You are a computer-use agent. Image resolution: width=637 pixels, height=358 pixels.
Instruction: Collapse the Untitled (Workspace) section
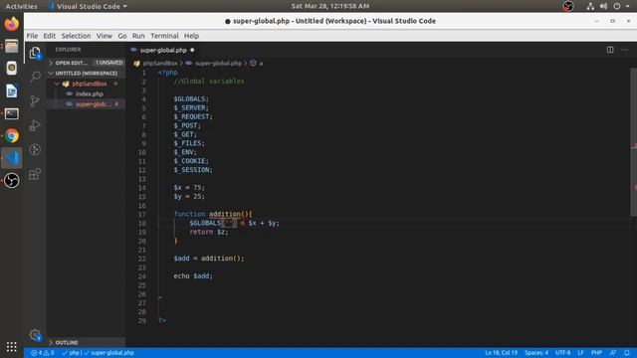pyautogui.click(x=86, y=73)
